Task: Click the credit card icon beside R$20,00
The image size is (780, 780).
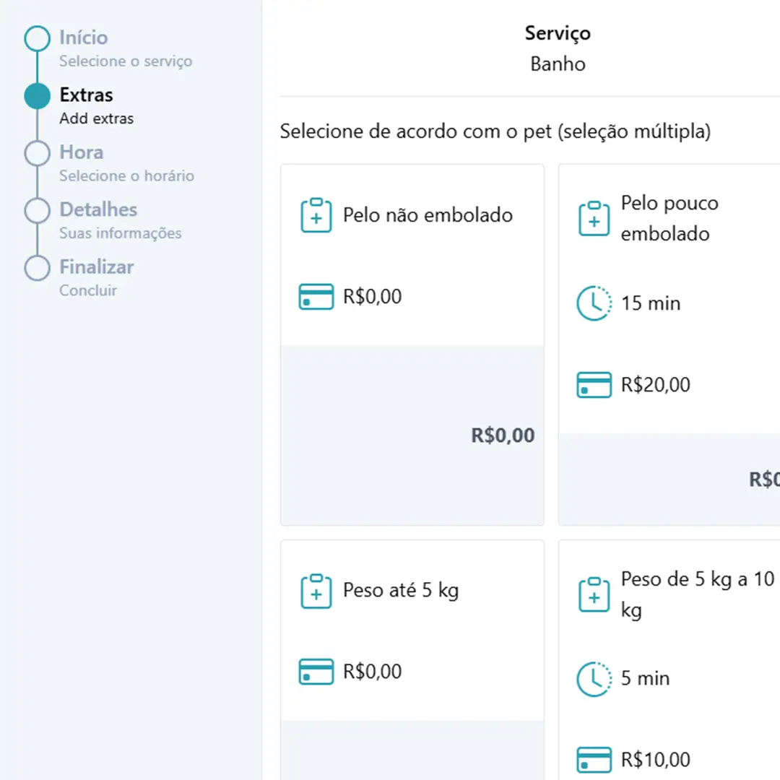Action: pos(594,384)
